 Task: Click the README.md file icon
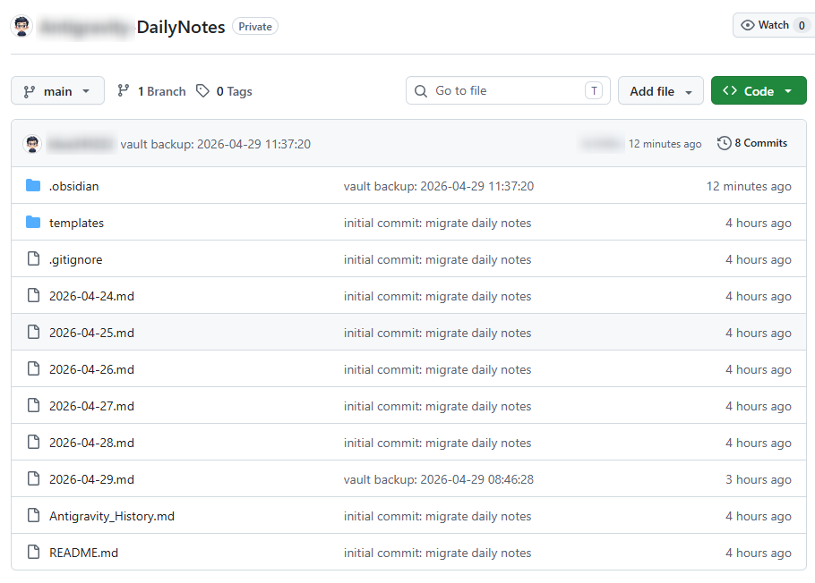(33, 553)
